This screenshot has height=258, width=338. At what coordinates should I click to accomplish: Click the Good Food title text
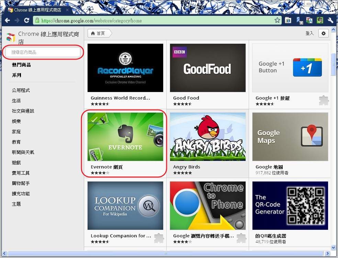(x=186, y=98)
